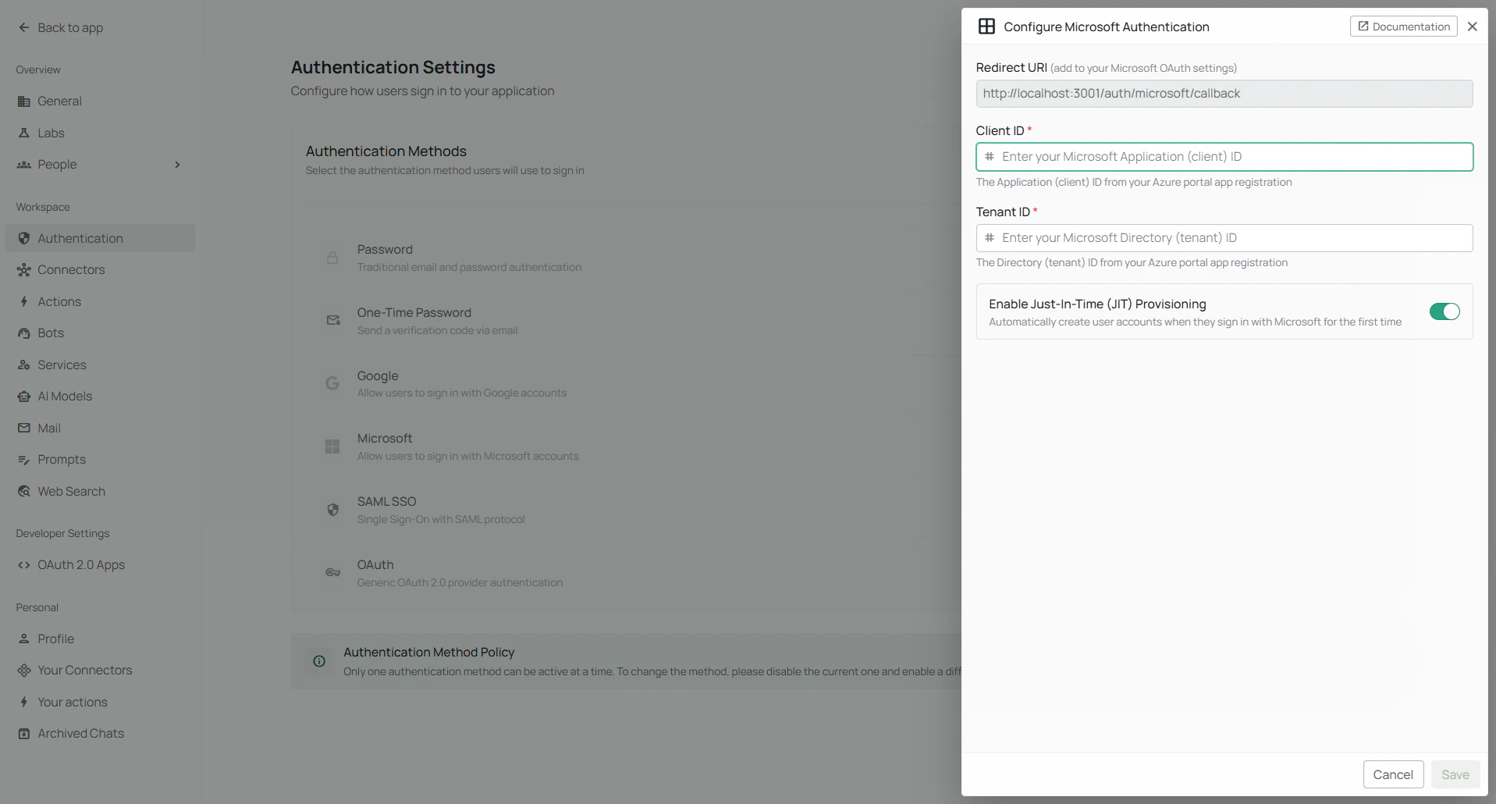
Task: Click the back arrow icon beside Back to app
Action: point(23,27)
